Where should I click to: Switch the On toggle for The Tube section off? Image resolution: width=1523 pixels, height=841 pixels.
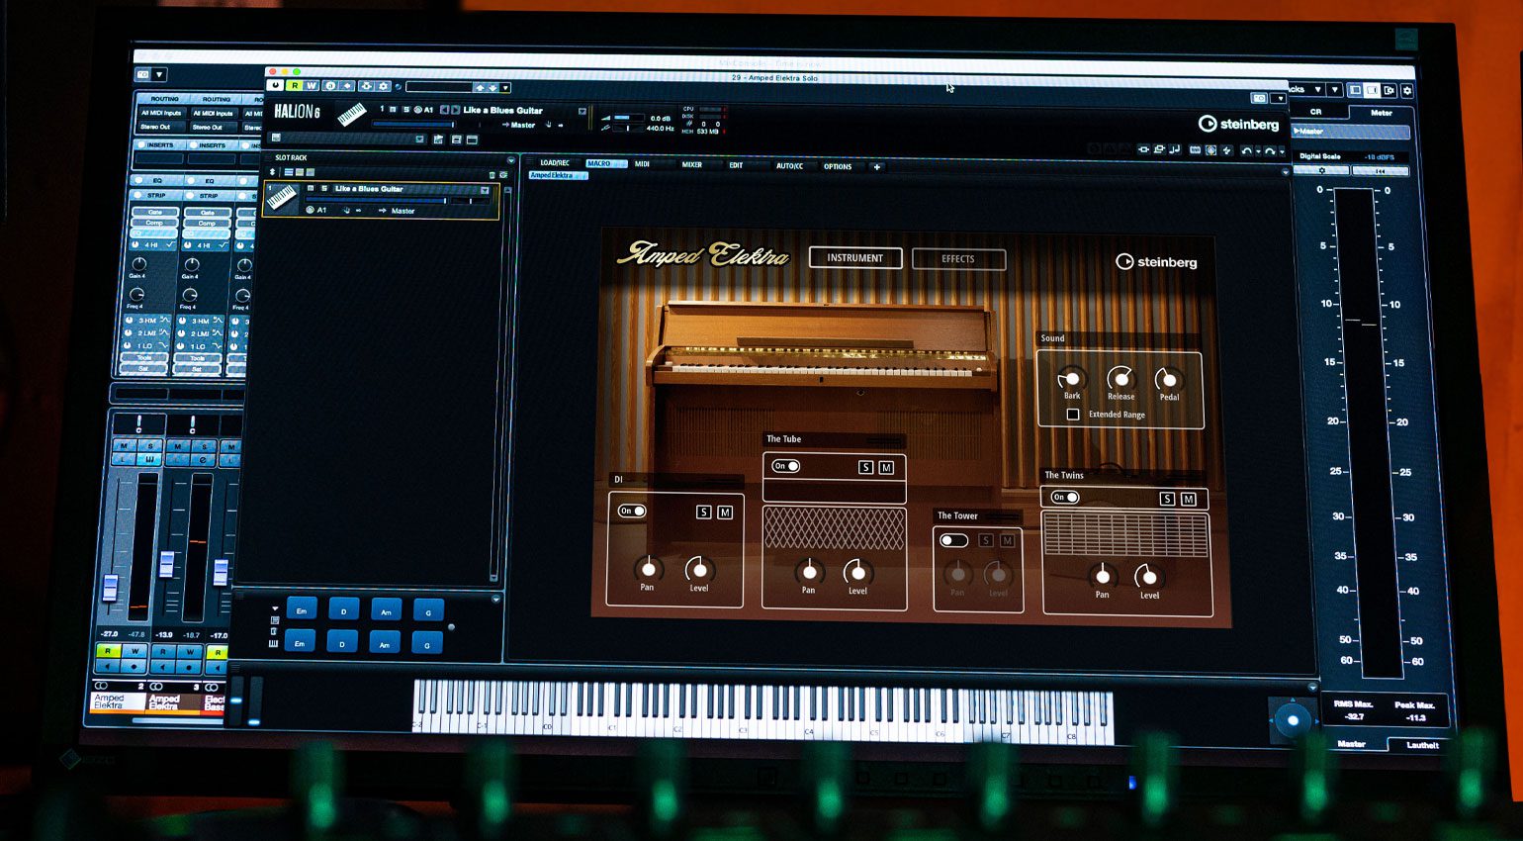click(784, 465)
